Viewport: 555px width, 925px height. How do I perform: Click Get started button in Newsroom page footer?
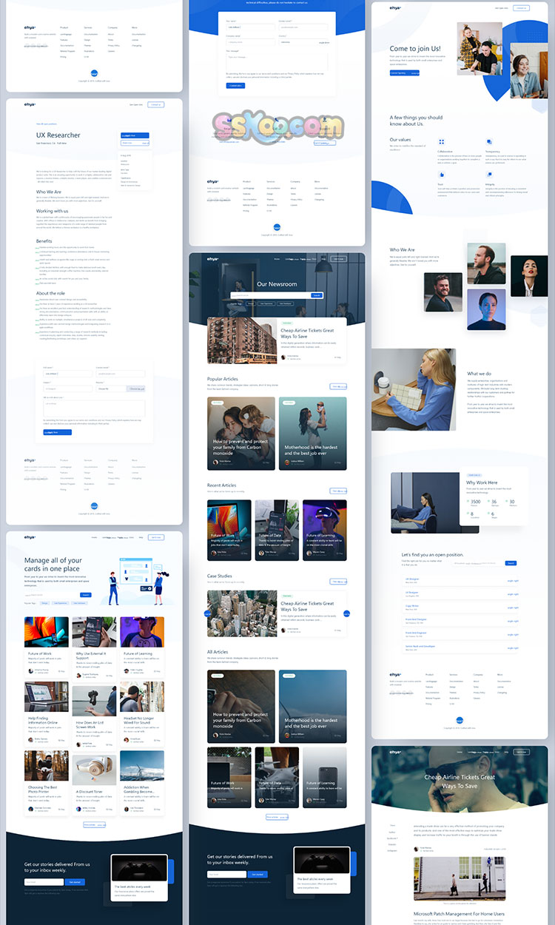click(x=258, y=874)
